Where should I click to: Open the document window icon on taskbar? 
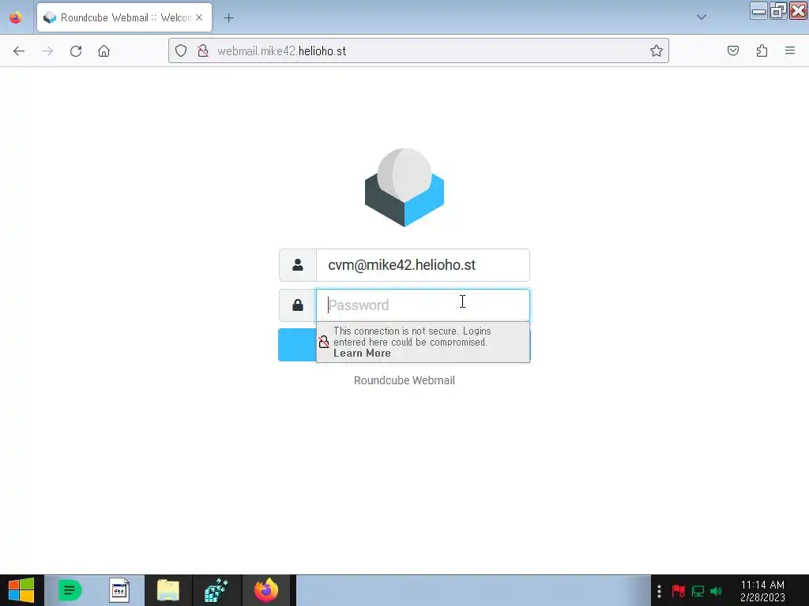point(119,590)
